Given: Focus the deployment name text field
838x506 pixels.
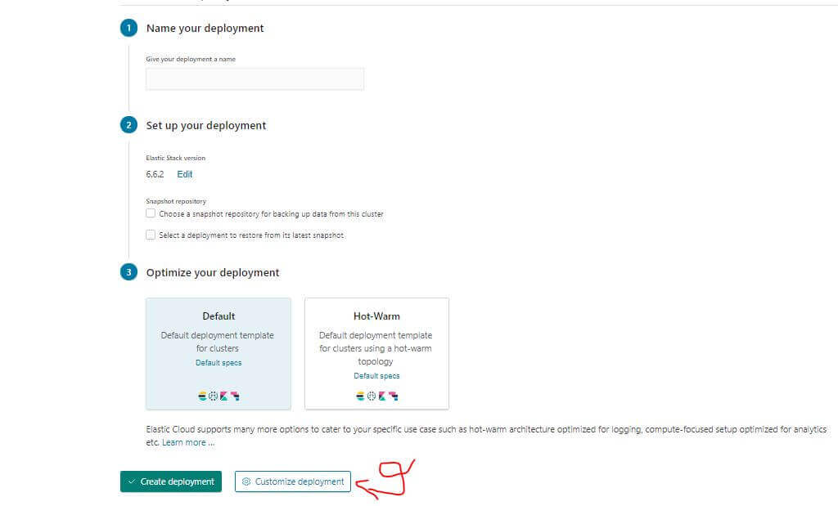Looking at the screenshot, I should coord(255,79).
